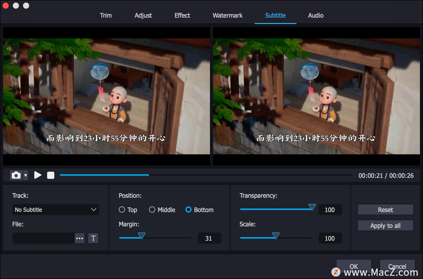This screenshot has height=279, width=423.
Task: Browse for subtitle file with ellipsis button
Action: click(80, 238)
